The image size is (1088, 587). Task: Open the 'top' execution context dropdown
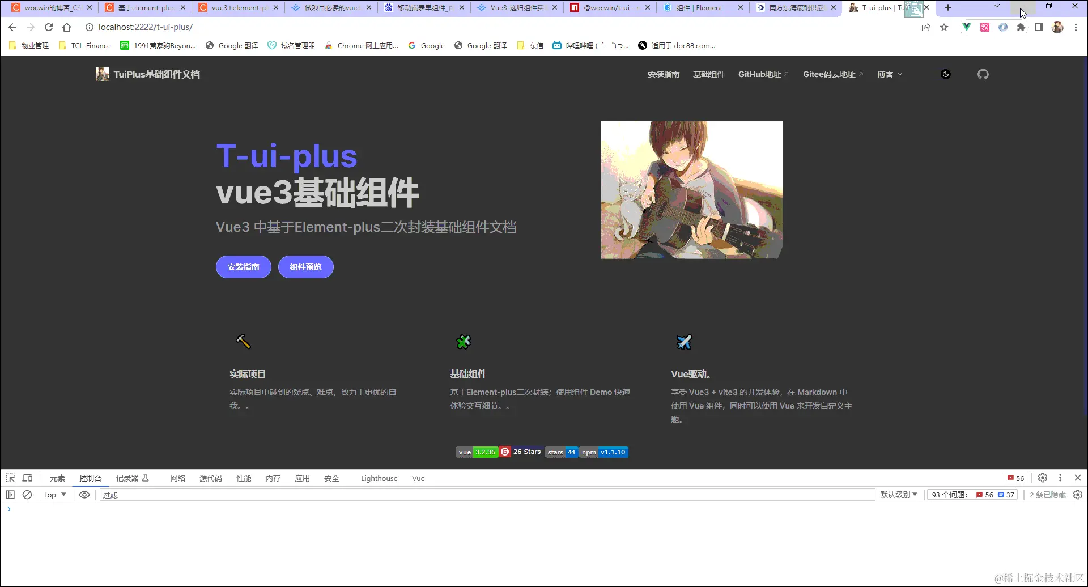tap(54, 495)
